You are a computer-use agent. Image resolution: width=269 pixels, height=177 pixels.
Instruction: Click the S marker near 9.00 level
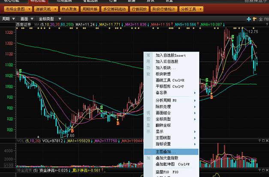tap(101, 107)
